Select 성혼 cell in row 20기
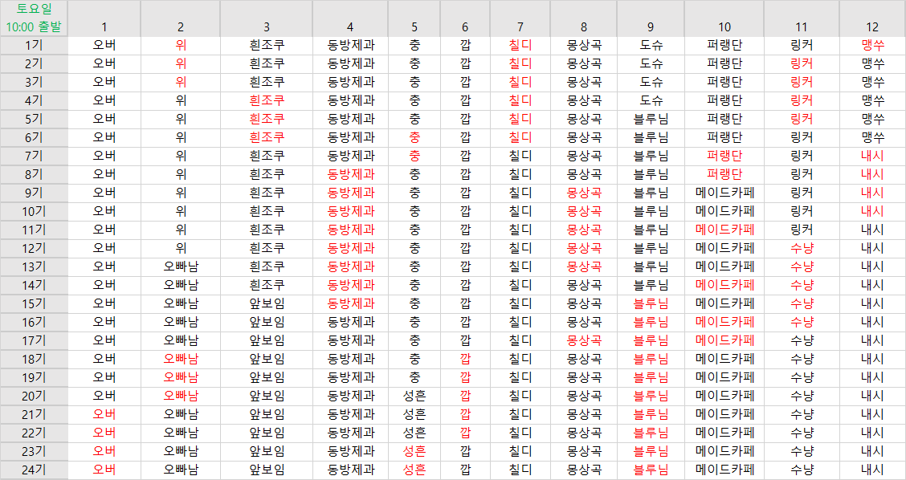The width and height of the screenshot is (906, 480). tap(414, 396)
